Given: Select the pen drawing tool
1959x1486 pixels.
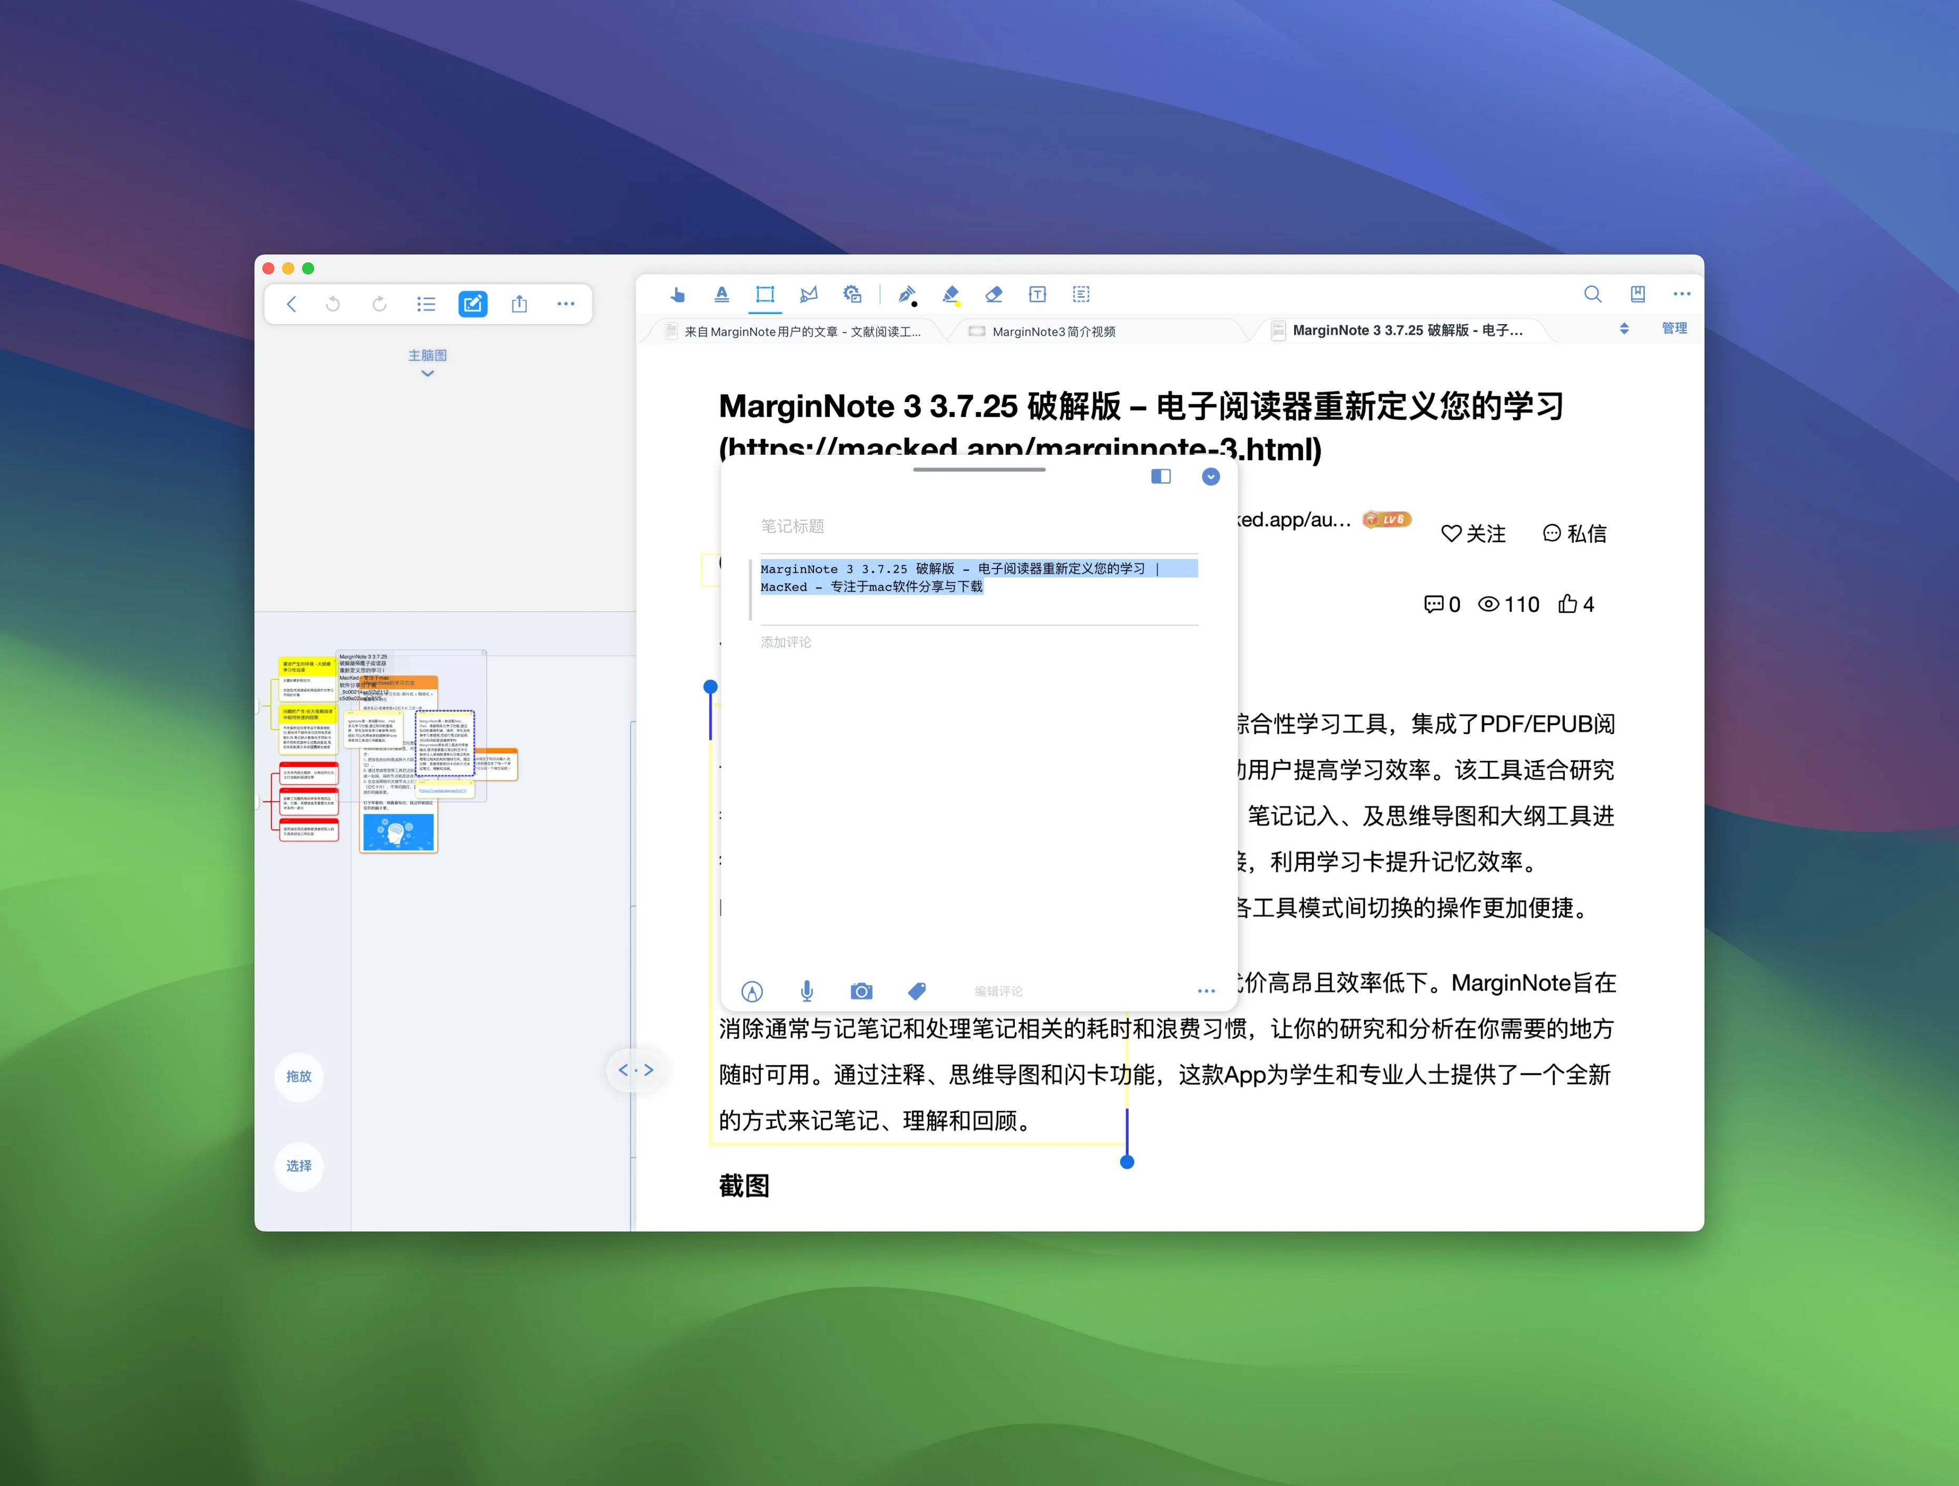Looking at the screenshot, I should coord(906,295).
